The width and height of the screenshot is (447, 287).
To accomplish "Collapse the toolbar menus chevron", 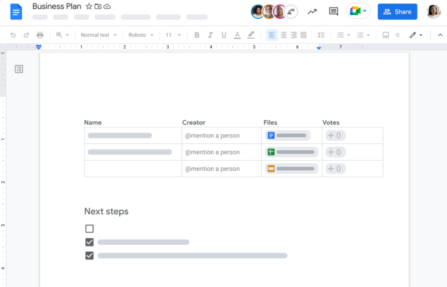I will 440,35.
